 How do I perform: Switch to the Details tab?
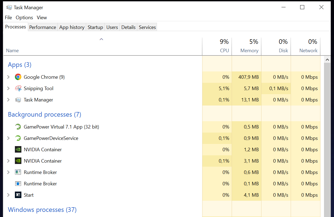128,27
